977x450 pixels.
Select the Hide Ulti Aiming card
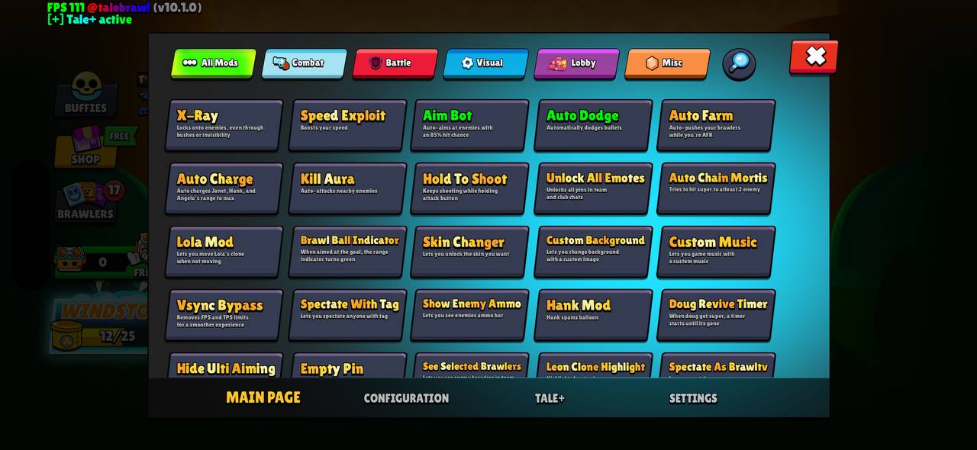click(x=224, y=366)
